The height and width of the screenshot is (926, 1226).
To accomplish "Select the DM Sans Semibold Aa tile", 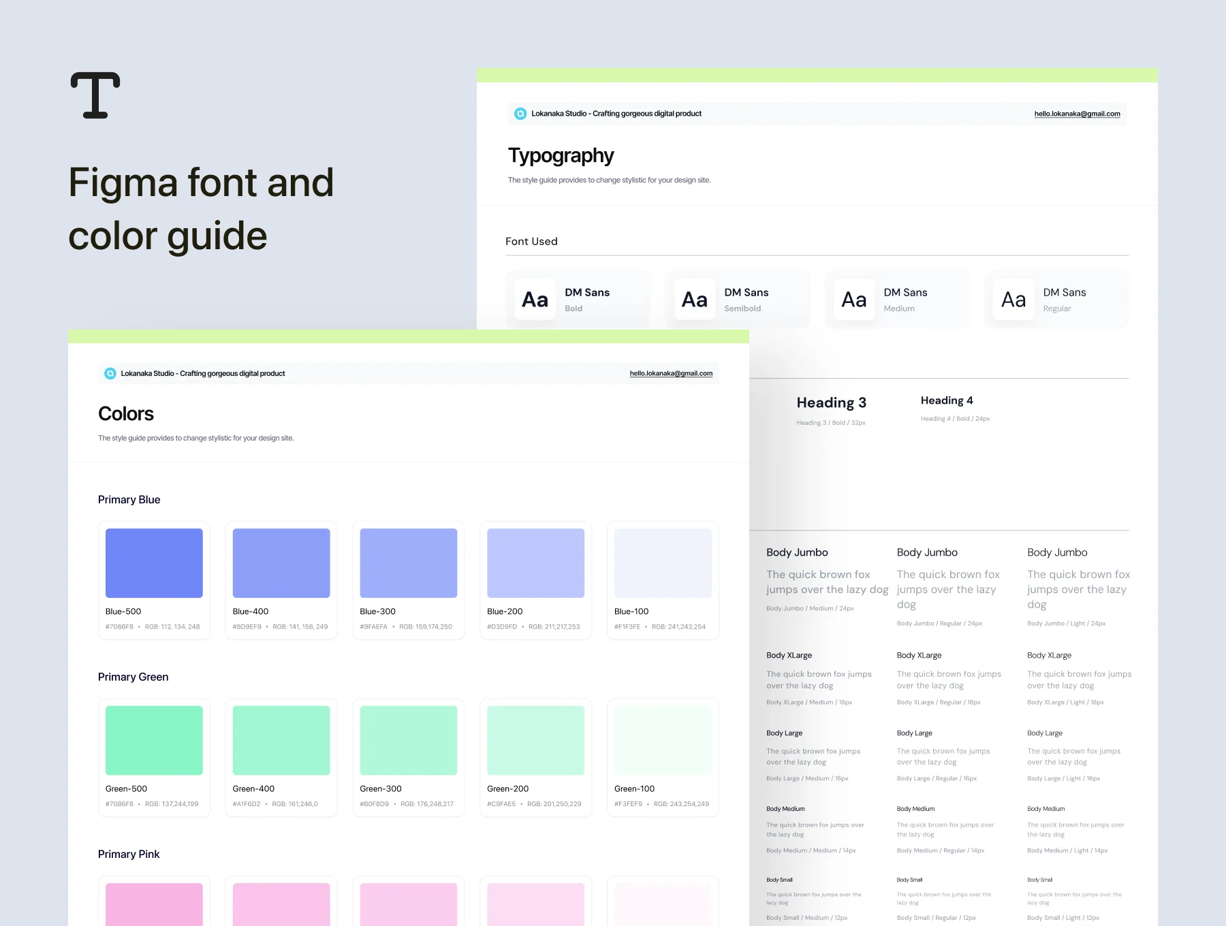I will 694,300.
